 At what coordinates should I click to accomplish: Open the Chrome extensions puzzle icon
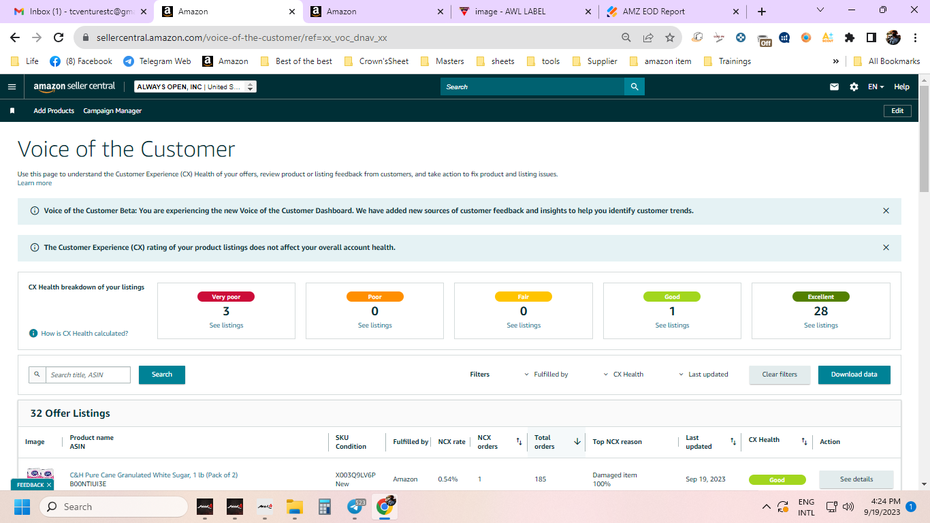tap(850, 37)
